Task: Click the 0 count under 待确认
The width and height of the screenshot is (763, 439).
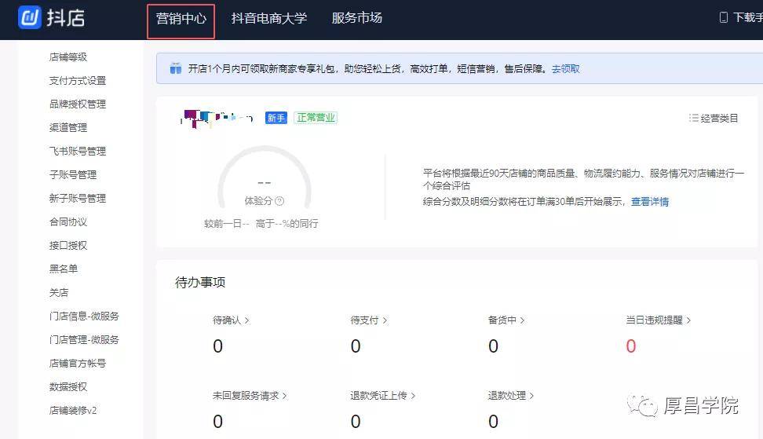Action: [217, 346]
